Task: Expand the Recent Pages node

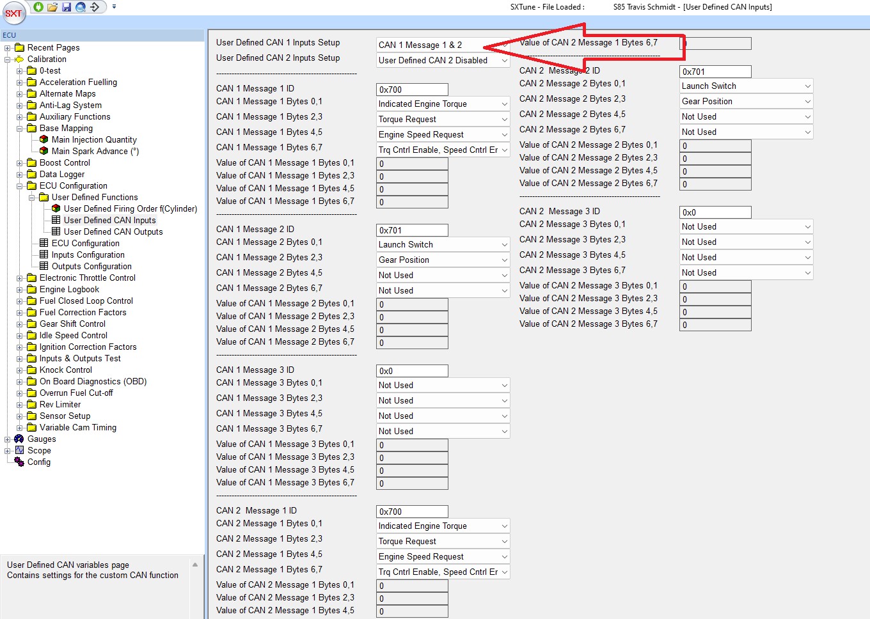Action: point(7,48)
